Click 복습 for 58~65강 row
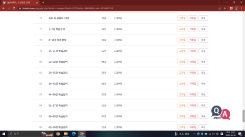Image resolution: width=245 pixels, height=137 pixels. [203, 116]
